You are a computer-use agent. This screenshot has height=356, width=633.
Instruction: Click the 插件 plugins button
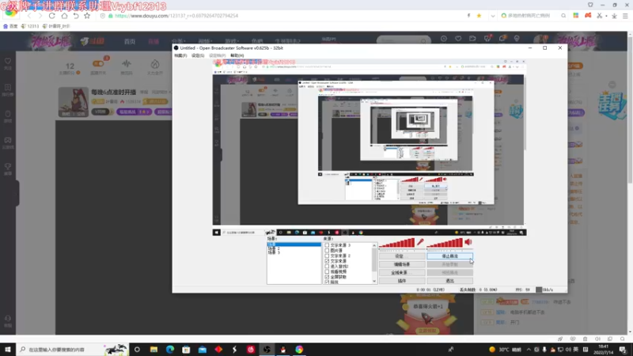click(x=402, y=281)
